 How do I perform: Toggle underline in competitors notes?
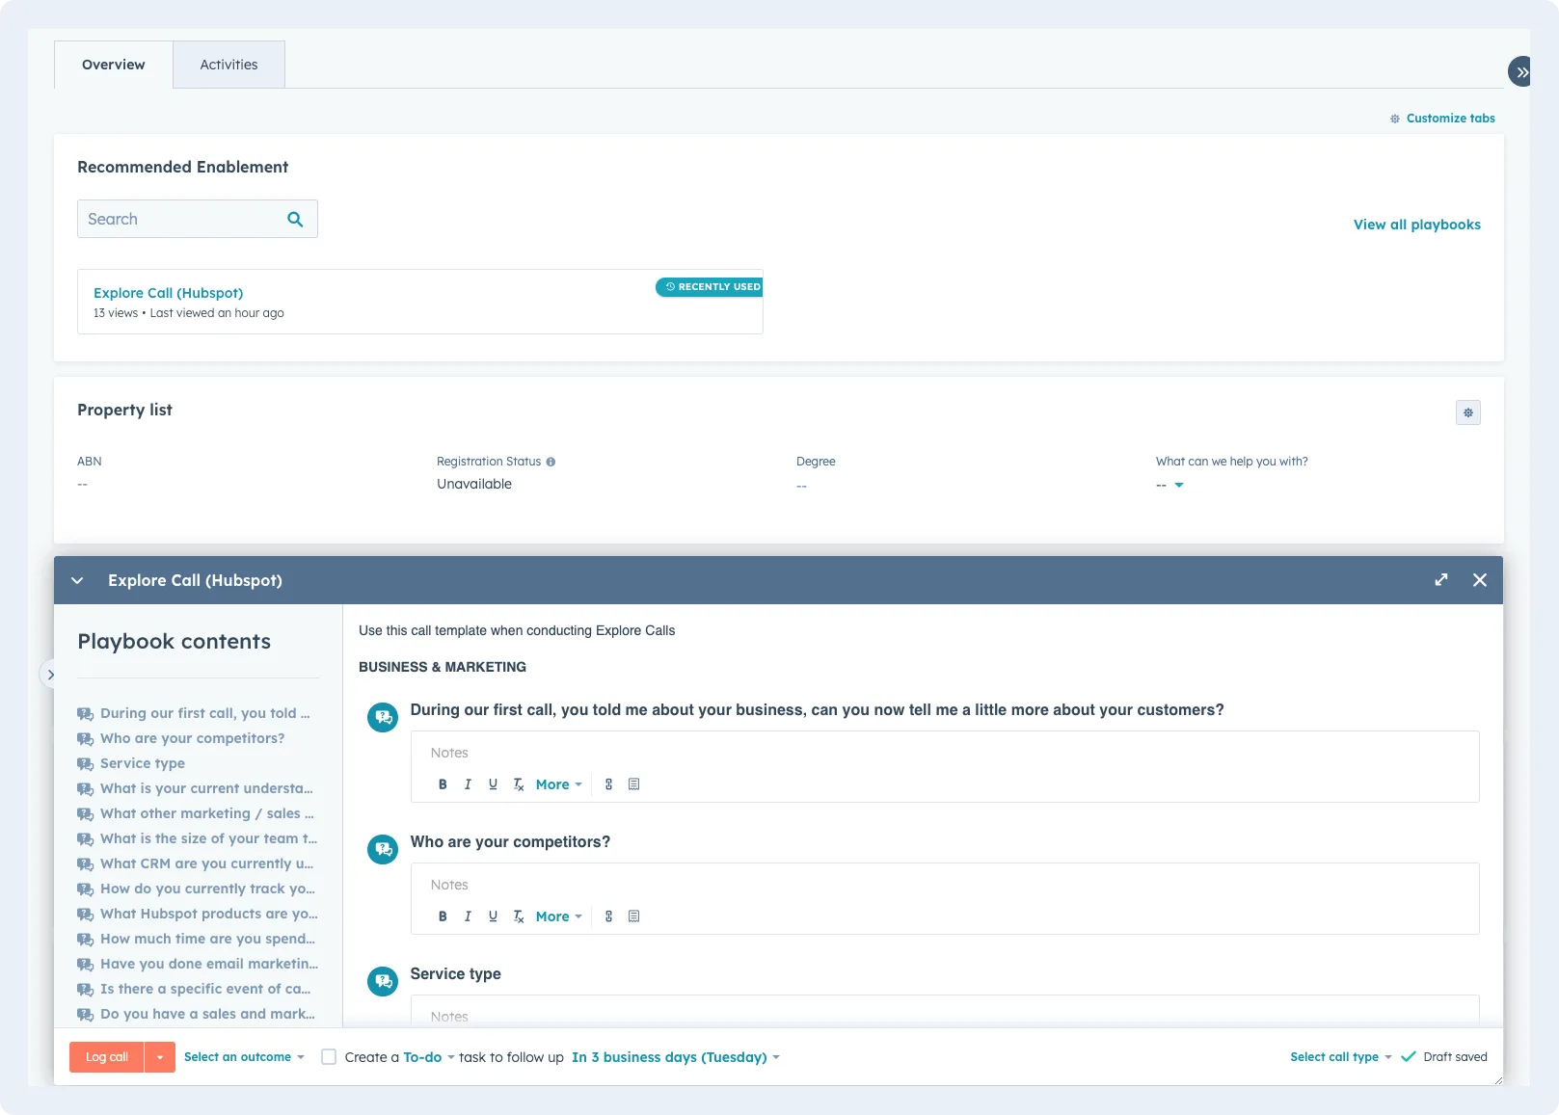[x=493, y=916]
